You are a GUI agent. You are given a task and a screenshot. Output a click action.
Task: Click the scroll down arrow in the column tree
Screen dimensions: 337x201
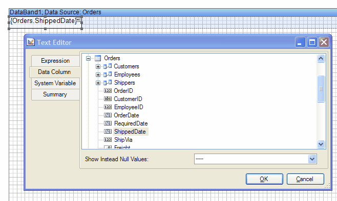[x=321, y=144]
